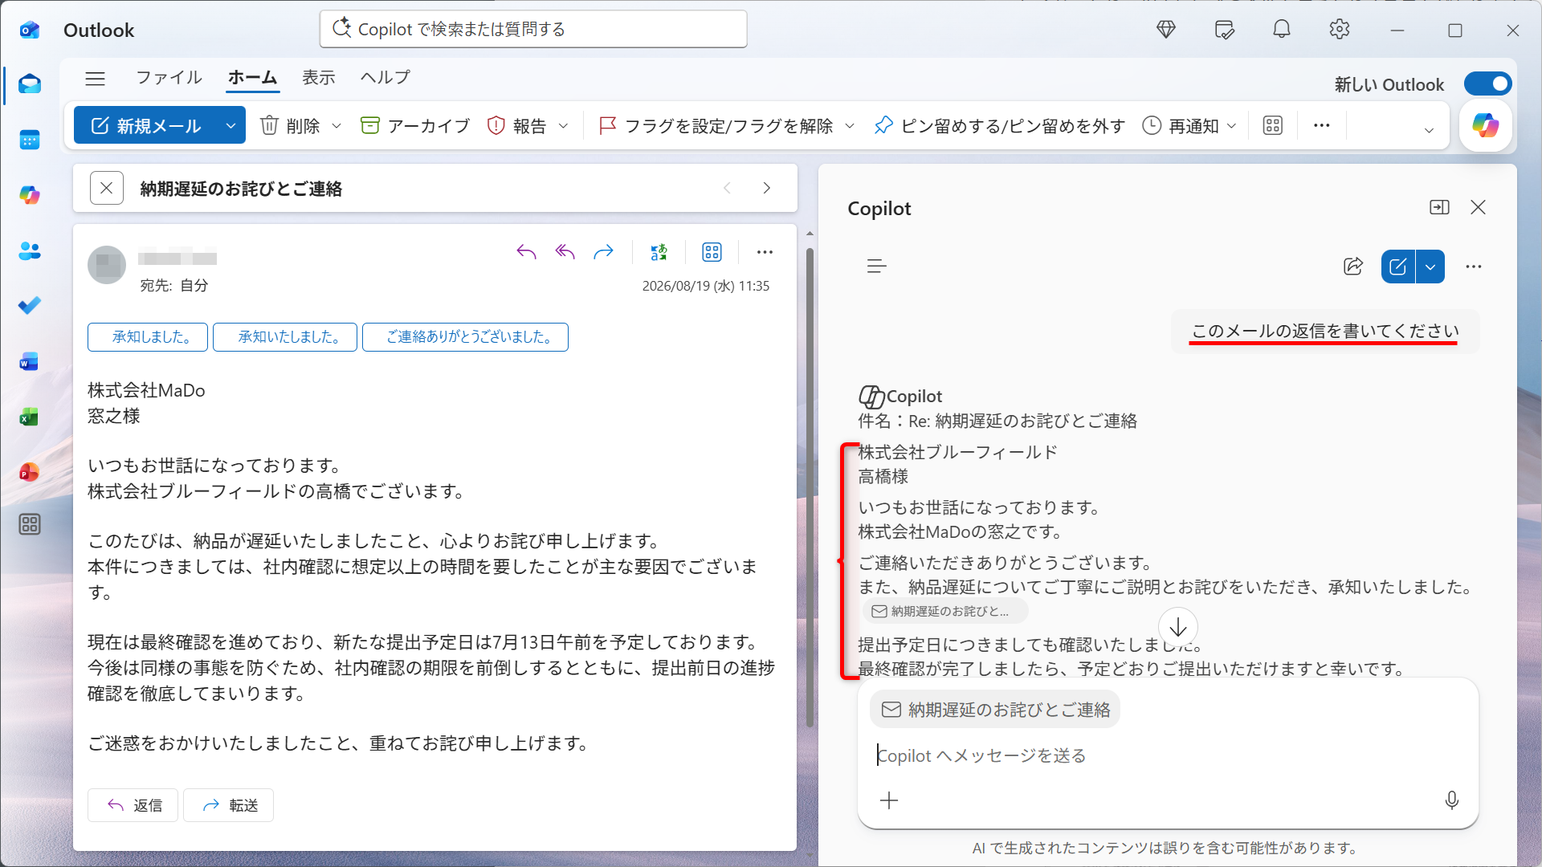Expand 削除 dropdown arrow
Viewport: 1542px width, 867px height.
click(337, 126)
